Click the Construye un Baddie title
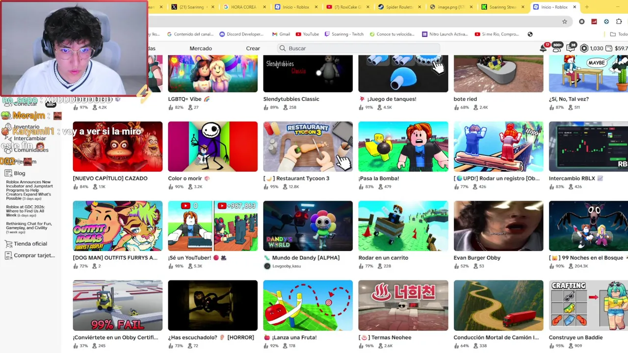This screenshot has width=628, height=353. [576, 337]
